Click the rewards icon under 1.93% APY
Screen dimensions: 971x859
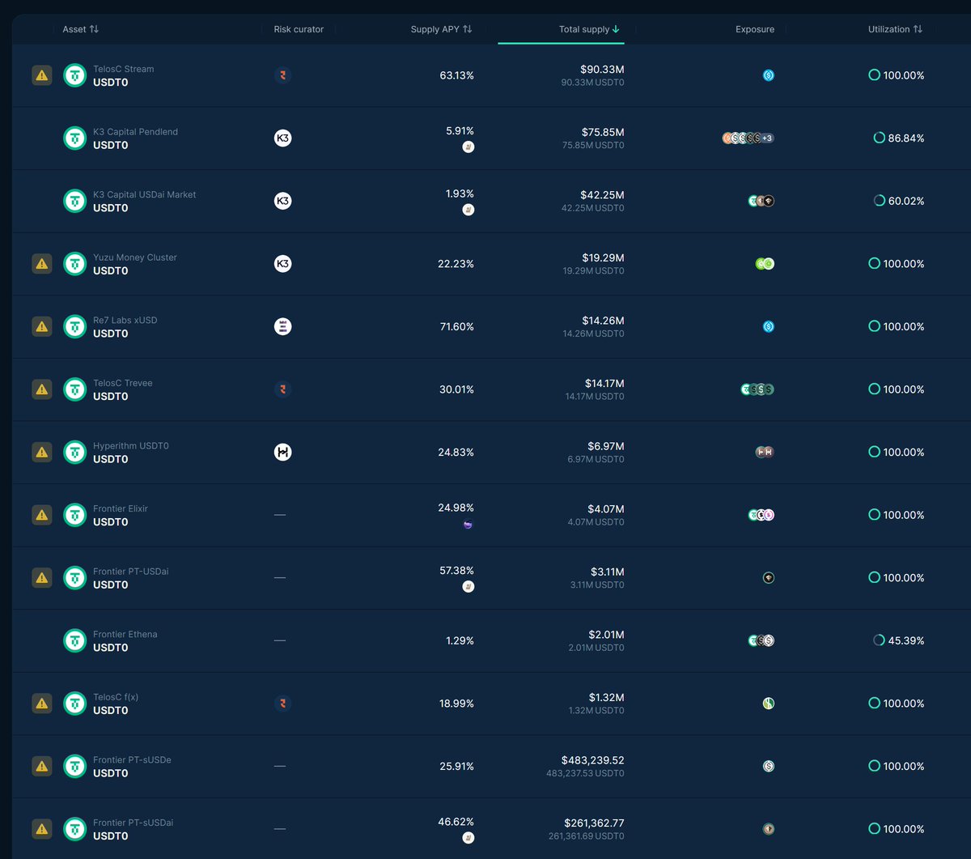[x=468, y=210]
